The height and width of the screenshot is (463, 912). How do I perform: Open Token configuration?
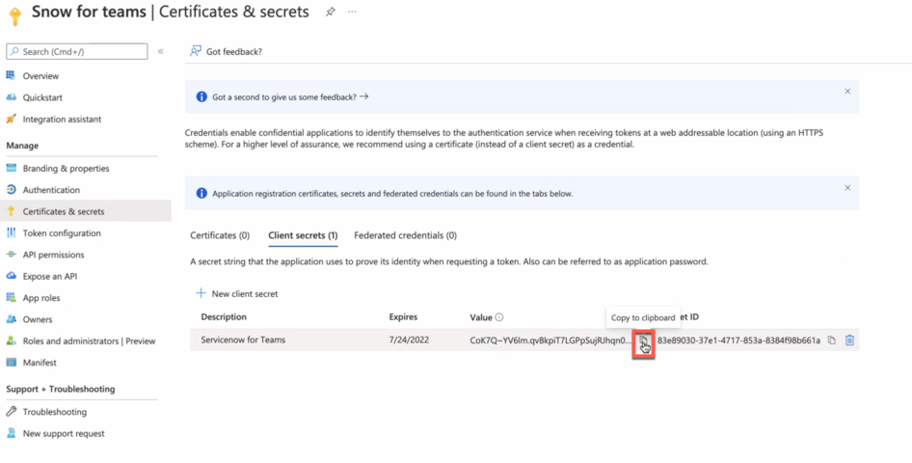(x=62, y=232)
